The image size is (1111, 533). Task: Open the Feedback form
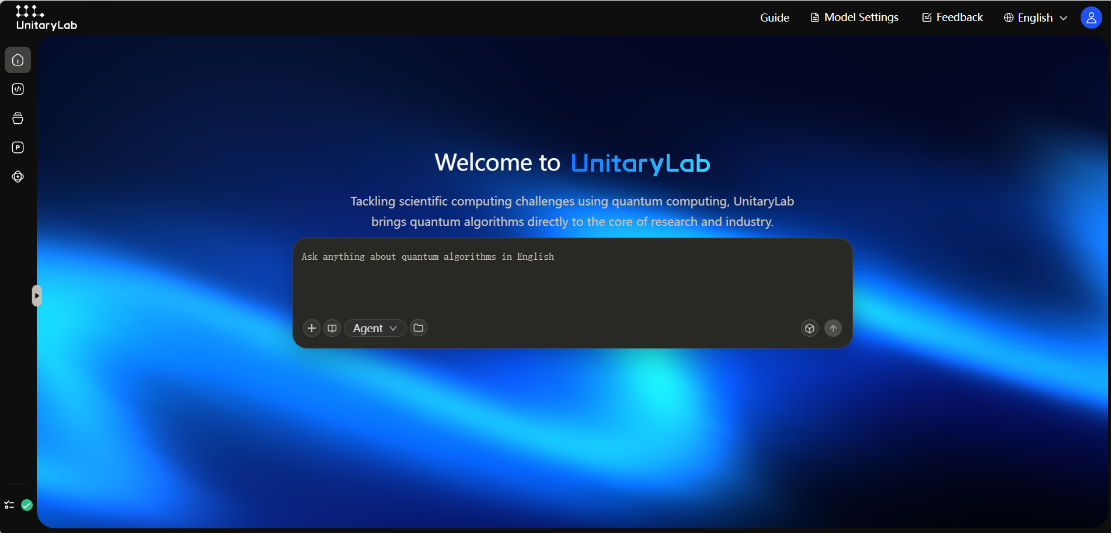pos(952,18)
